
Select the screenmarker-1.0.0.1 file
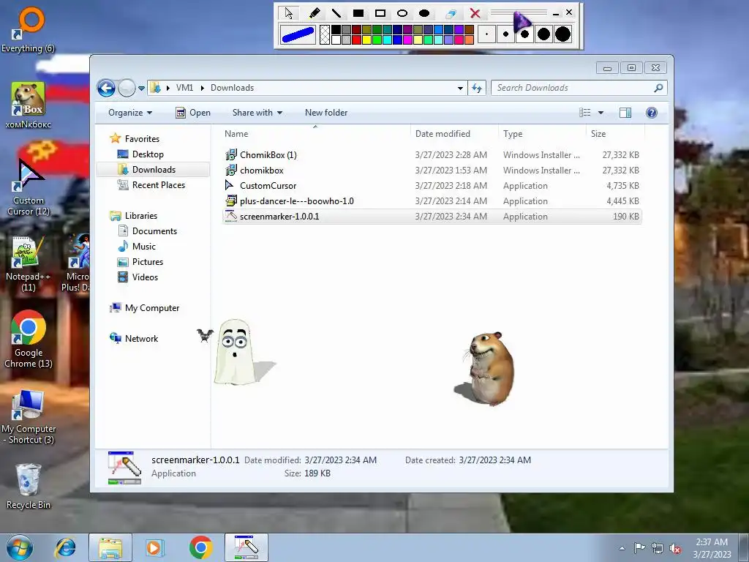point(432,217)
